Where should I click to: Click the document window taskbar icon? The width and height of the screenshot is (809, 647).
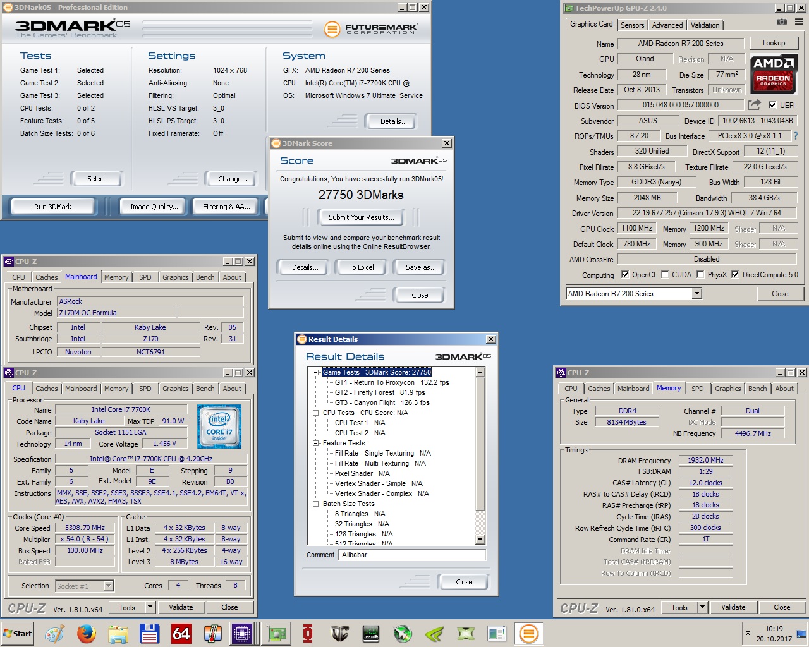[497, 634]
